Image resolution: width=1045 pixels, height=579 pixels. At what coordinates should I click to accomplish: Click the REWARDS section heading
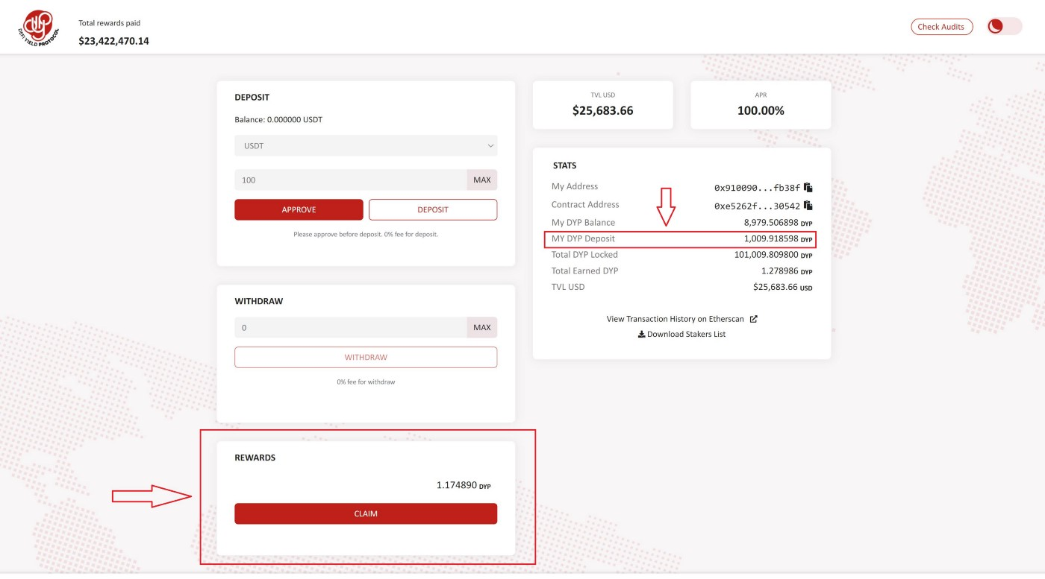255,458
